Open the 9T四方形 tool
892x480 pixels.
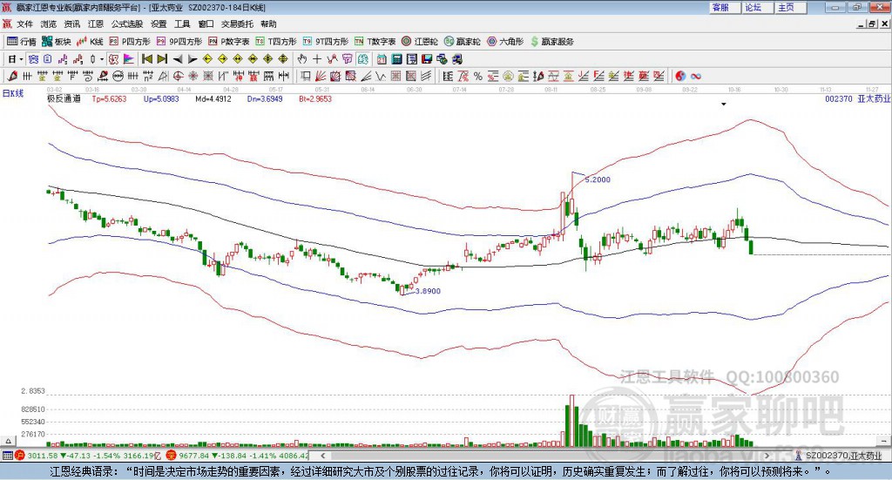click(x=326, y=42)
